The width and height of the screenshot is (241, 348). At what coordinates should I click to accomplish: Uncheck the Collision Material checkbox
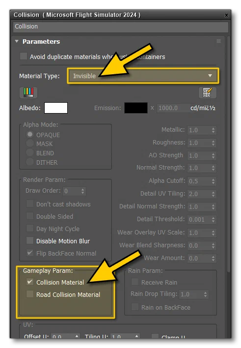[x=30, y=282]
